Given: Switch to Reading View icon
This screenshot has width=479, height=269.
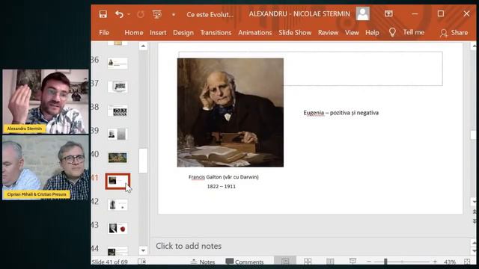Looking at the screenshot, I should coord(330,262).
